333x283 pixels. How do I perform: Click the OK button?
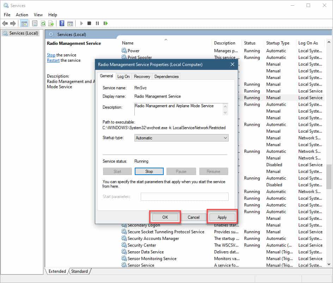(165, 217)
